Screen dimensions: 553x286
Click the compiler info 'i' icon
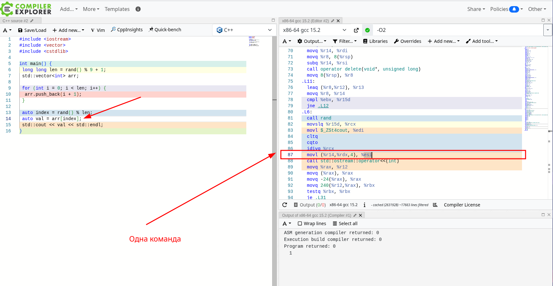pyautogui.click(x=364, y=205)
